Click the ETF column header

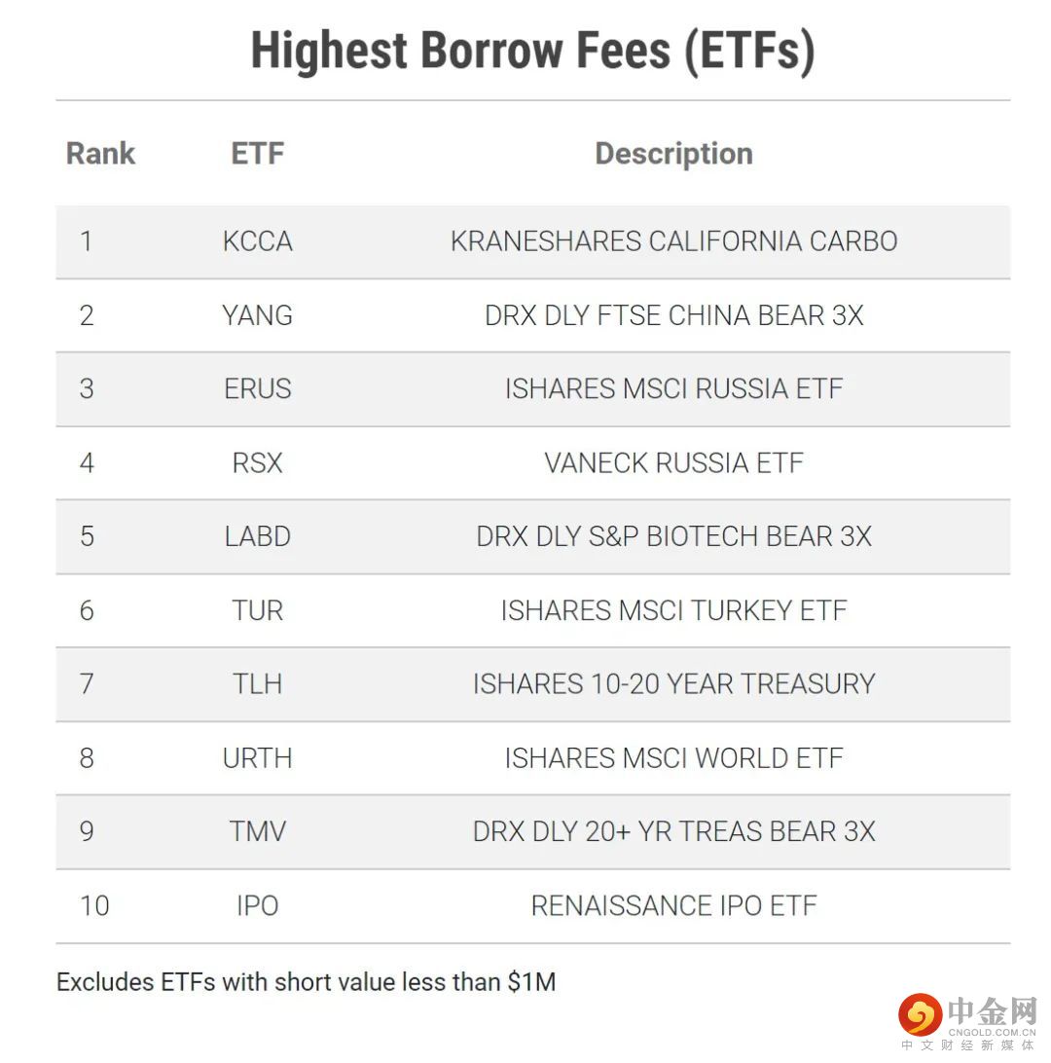(257, 154)
